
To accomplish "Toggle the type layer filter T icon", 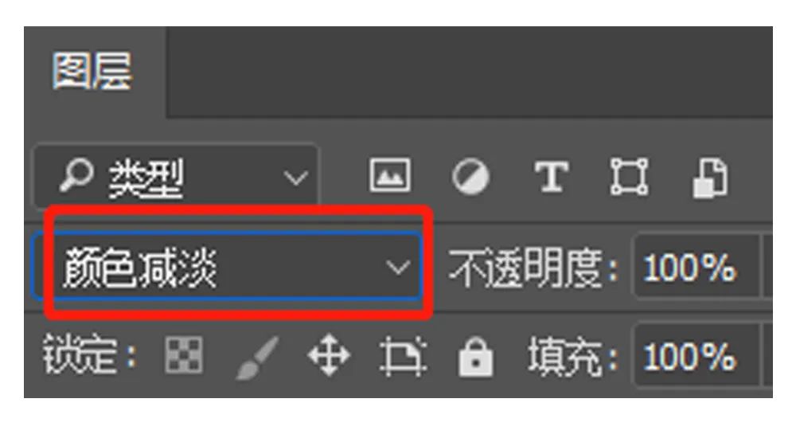I will point(552,176).
